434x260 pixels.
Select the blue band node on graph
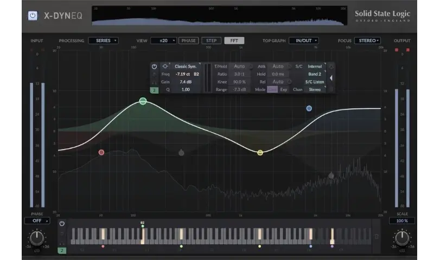point(309,108)
